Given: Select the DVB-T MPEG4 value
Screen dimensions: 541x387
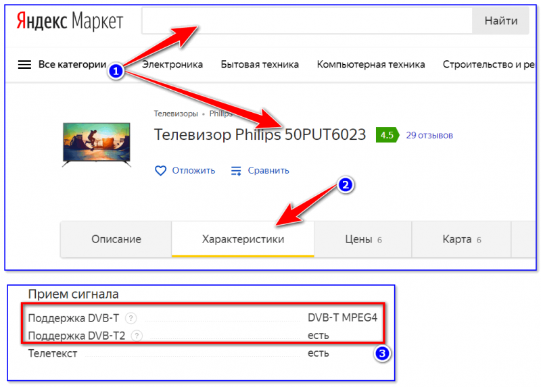Looking at the screenshot, I should (343, 317).
